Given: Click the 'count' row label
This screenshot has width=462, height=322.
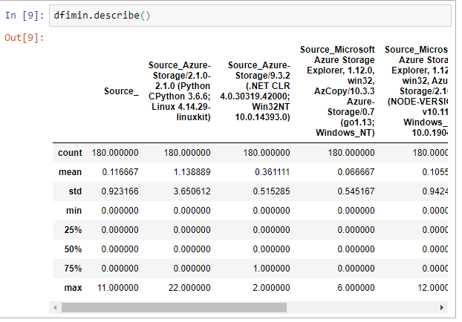Looking at the screenshot, I should pos(70,153).
